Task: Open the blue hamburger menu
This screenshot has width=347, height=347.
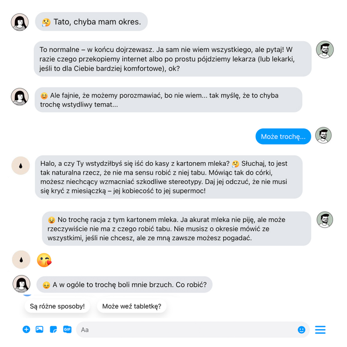Action: [320, 330]
